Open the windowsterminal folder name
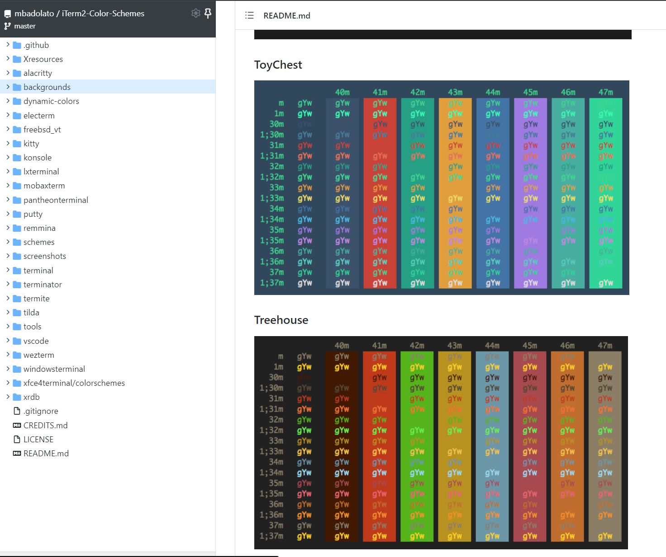 [54, 369]
